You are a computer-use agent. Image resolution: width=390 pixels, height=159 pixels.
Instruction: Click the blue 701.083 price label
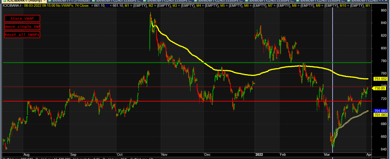380,111
